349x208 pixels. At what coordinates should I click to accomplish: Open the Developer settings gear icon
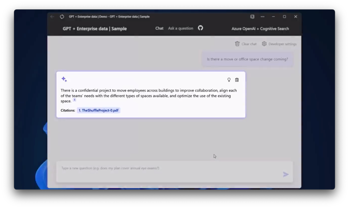[264, 44]
